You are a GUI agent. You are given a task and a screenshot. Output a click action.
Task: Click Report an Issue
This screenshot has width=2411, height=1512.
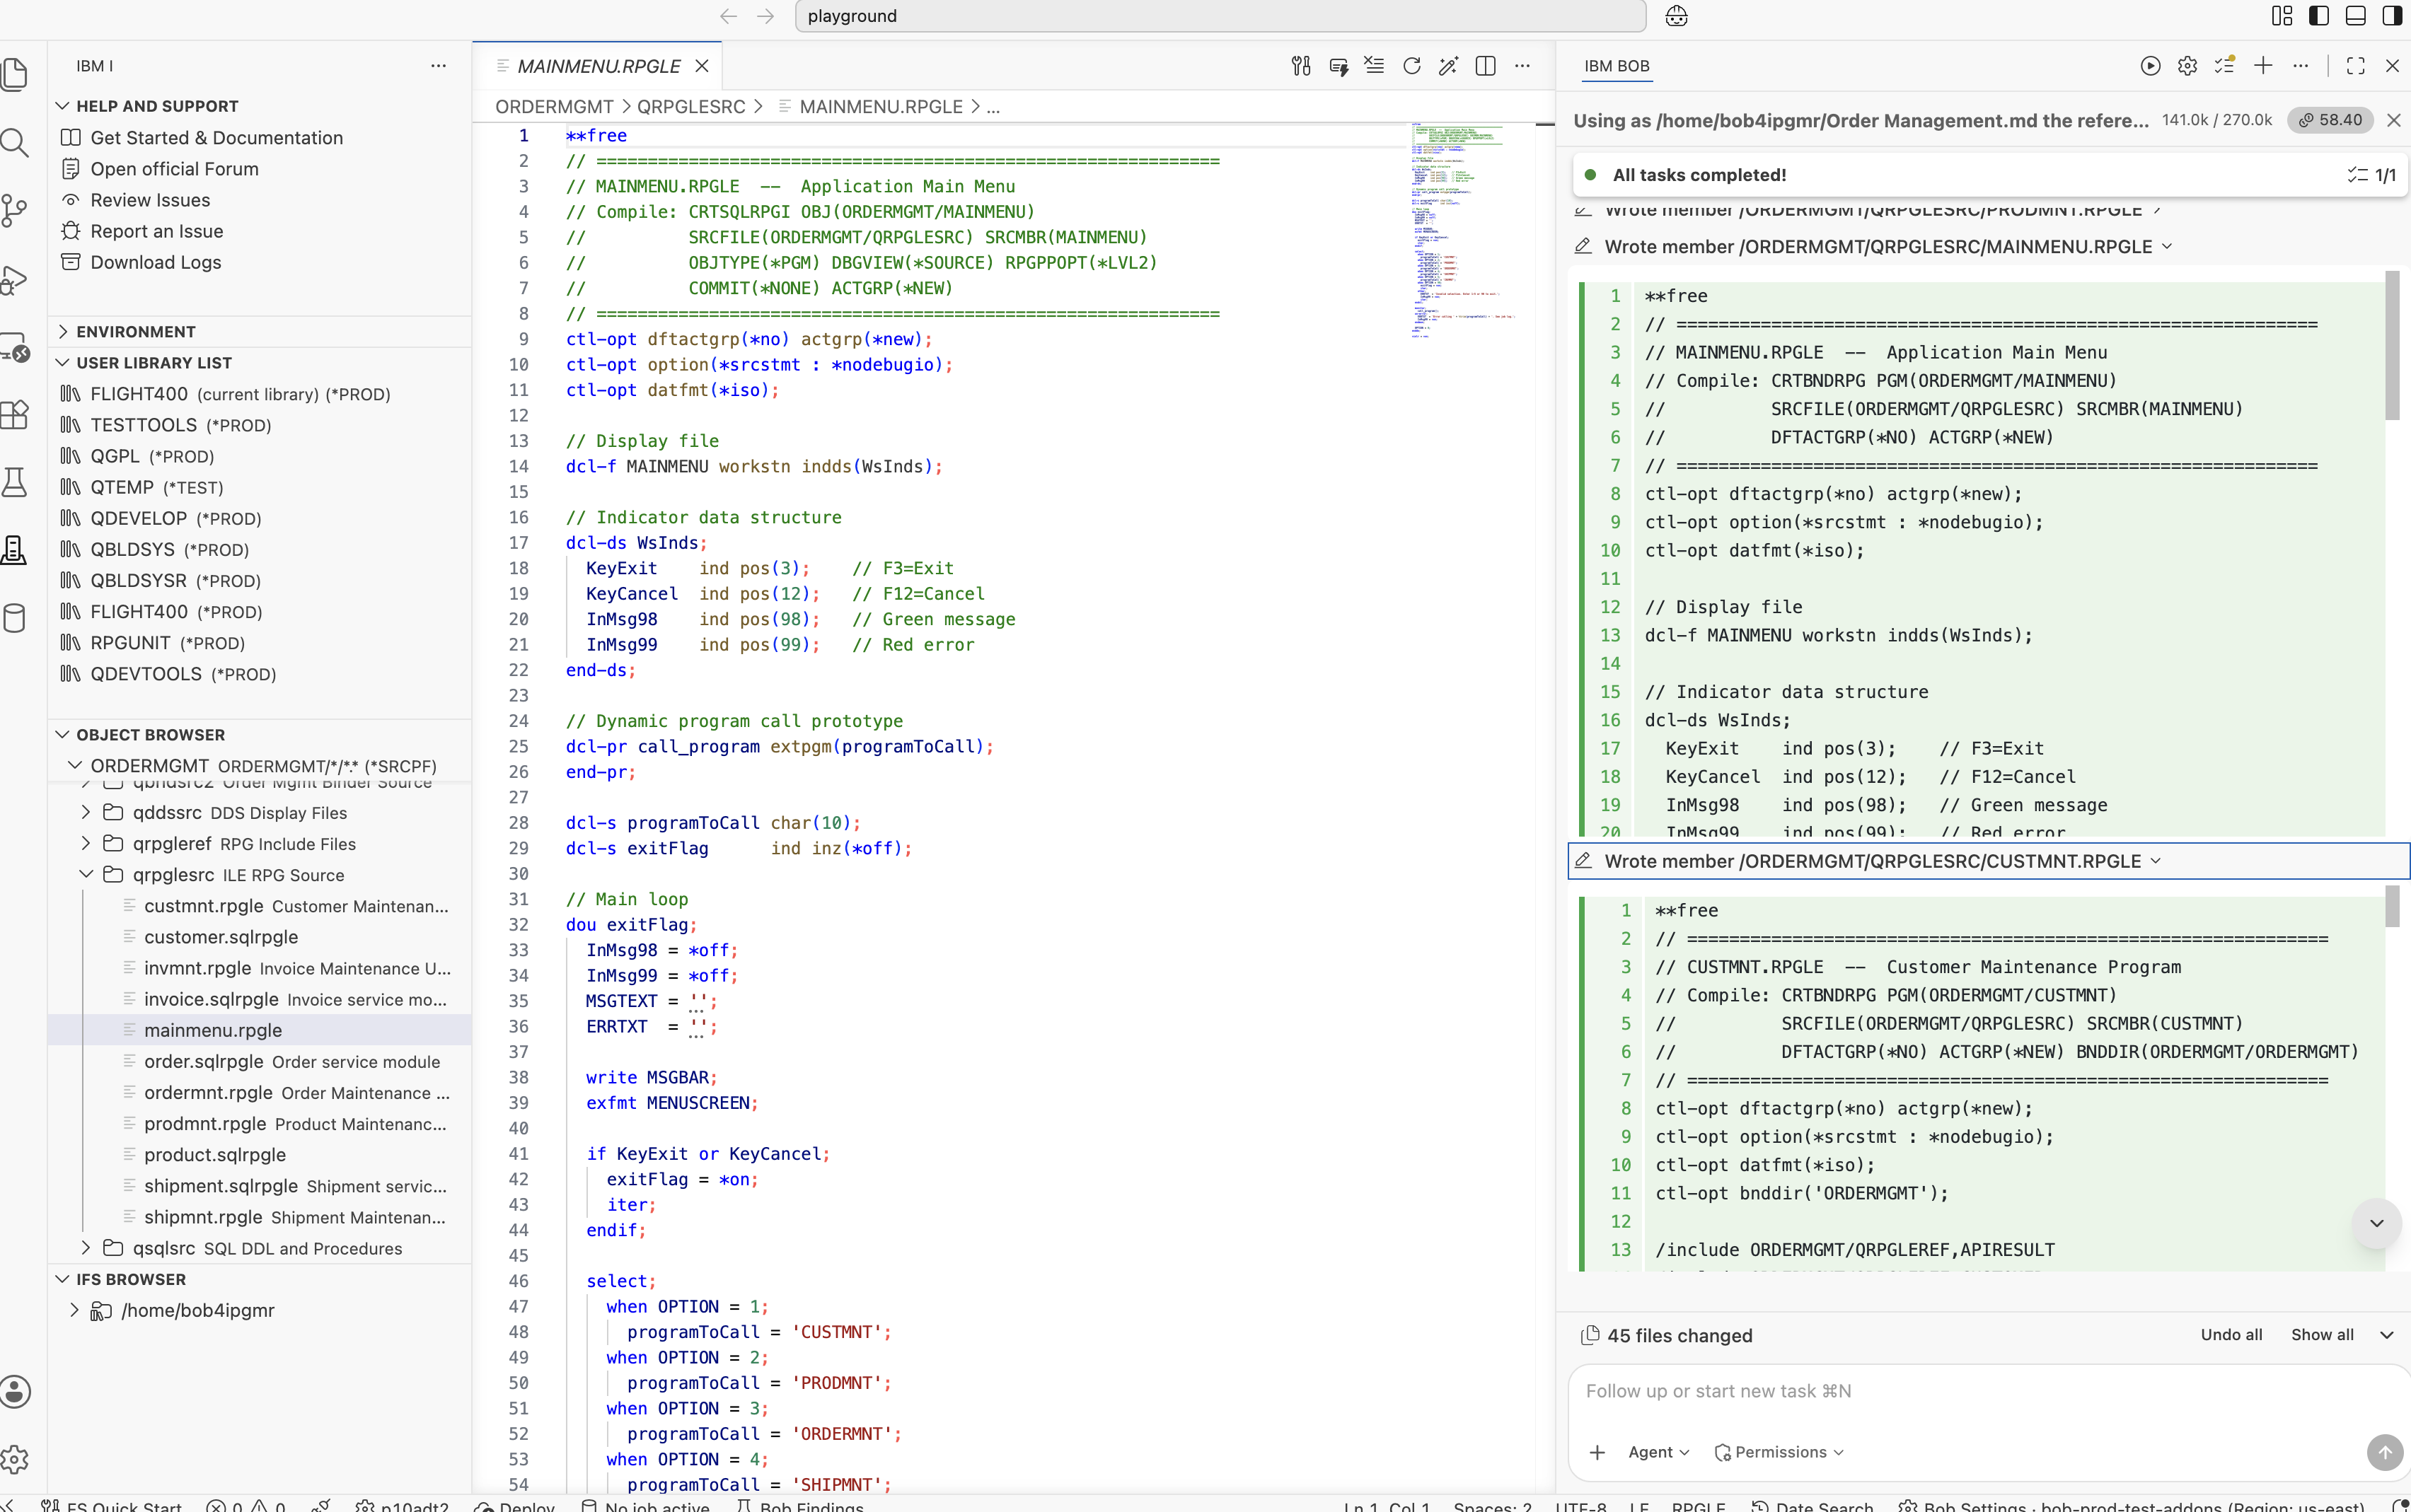[x=156, y=231]
